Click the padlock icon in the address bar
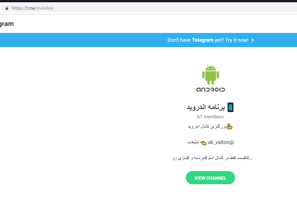 pos(7,8)
